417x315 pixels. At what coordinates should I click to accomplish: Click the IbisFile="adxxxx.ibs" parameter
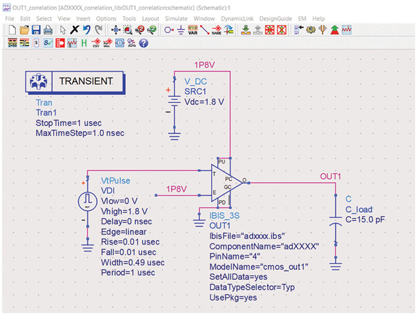[247, 236]
